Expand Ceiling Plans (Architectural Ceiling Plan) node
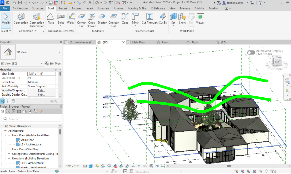The image size is (291, 174). tap(9, 154)
